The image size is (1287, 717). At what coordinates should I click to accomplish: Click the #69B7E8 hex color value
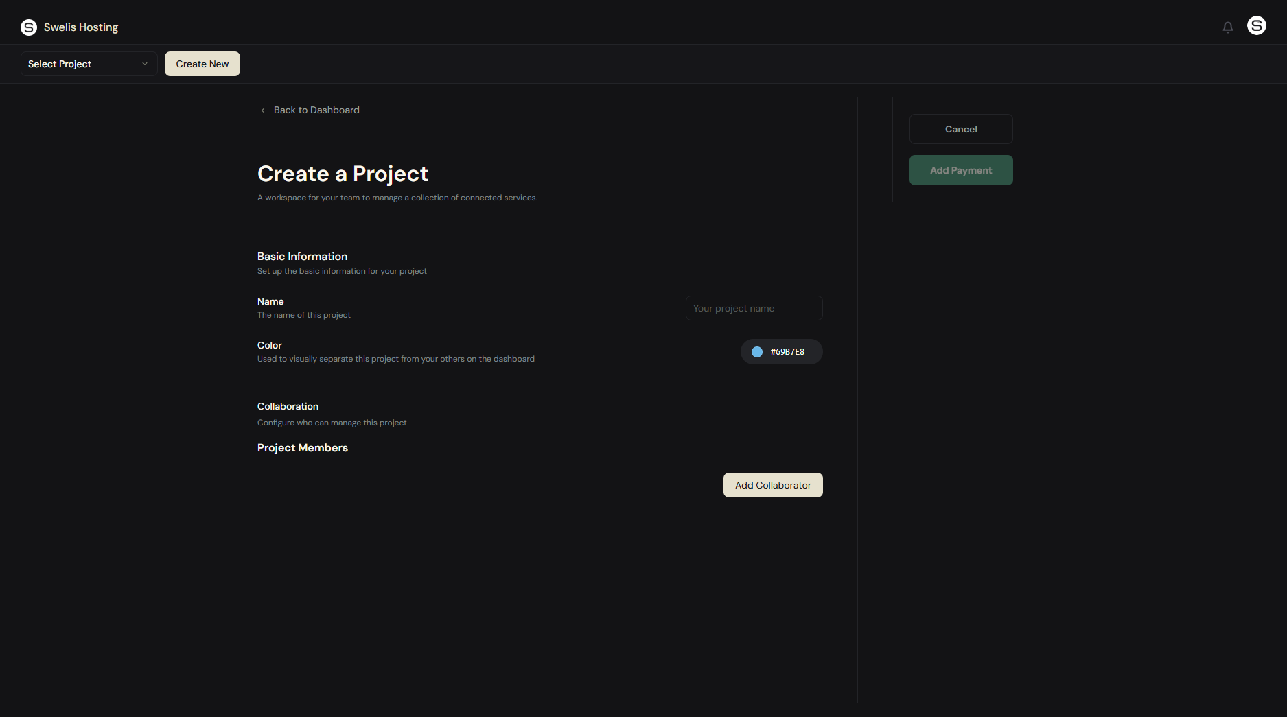pyautogui.click(x=787, y=352)
